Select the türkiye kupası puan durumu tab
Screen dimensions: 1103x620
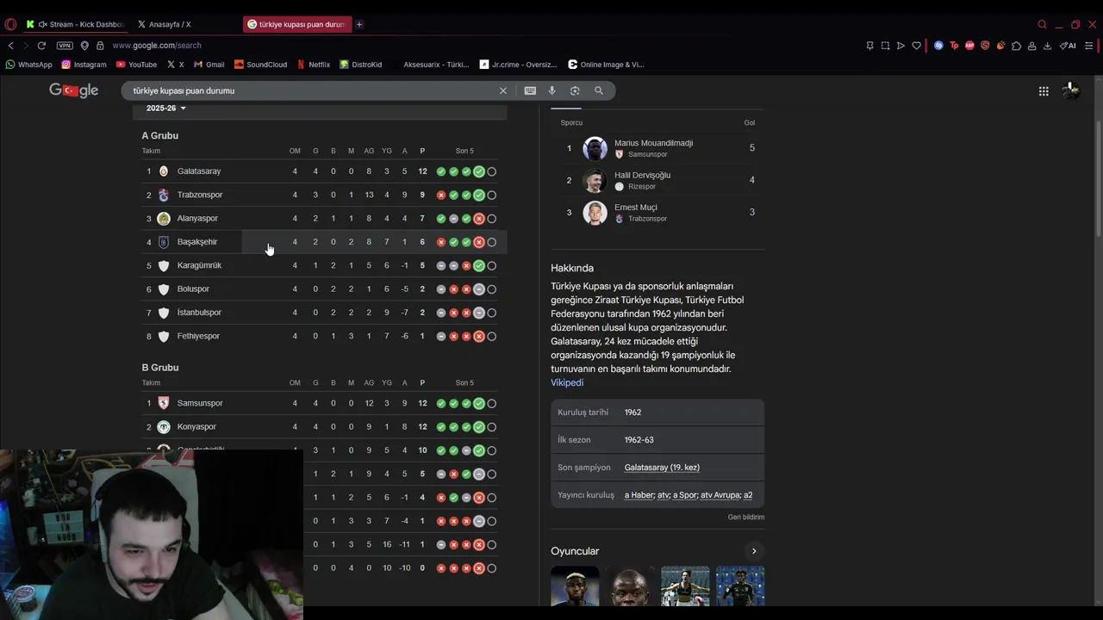[297, 24]
